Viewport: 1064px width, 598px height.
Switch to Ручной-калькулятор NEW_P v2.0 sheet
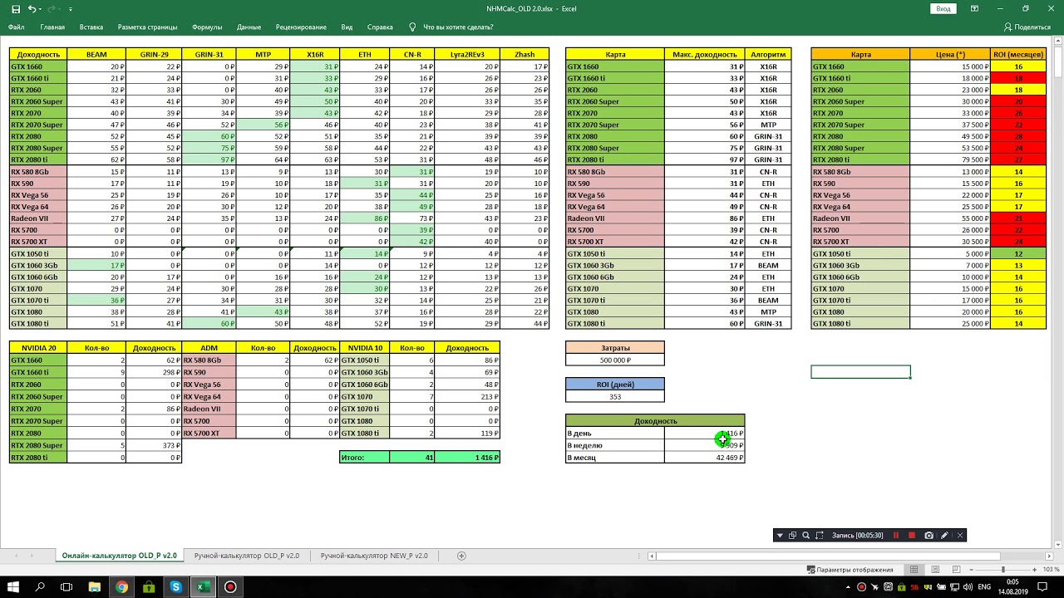point(374,556)
